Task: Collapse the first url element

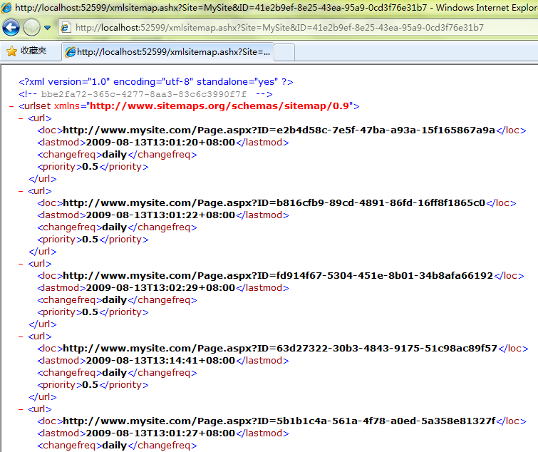Action: [21, 118]
